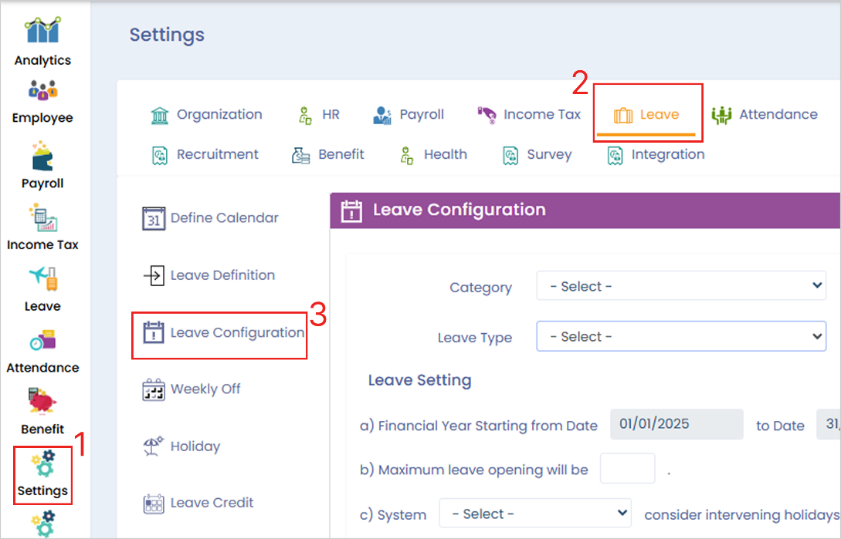The width and height of the screenshot is (841, 539).
Task: Open the Benefit piggy bank icon
Action: click(42, 402)
